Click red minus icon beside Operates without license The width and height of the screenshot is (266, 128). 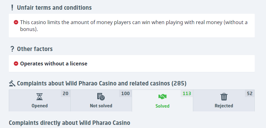[16, 64]
